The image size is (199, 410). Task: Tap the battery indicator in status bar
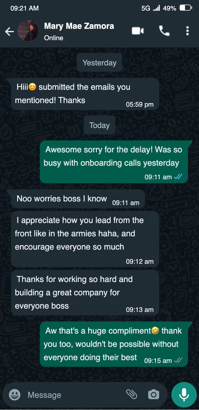click(186, 8)
